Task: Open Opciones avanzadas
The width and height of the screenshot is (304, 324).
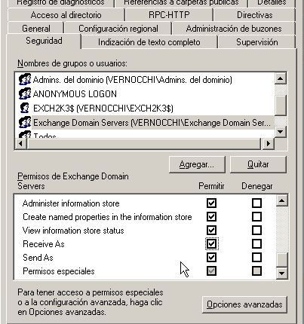Action: 244,304
